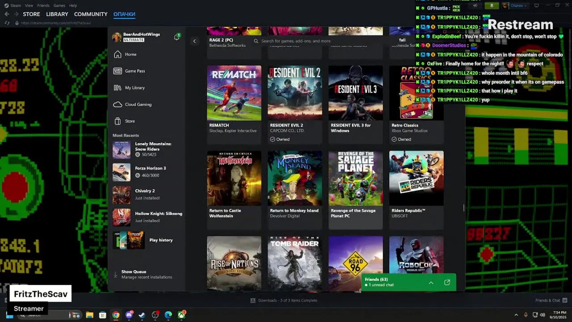Click Steam back navigation arrow

[x=7, y=14]
